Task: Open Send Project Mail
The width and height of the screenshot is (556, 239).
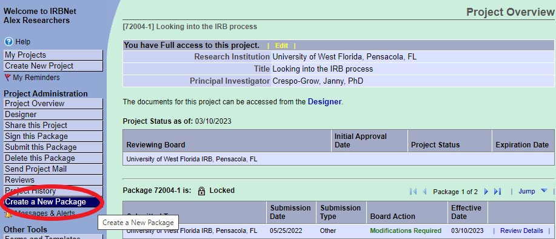Action: click(x=53, y=169)
